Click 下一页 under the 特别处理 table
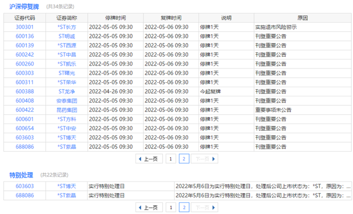Image resolution: width=353 pixels, height=214 pixels. tap(205, 207)
